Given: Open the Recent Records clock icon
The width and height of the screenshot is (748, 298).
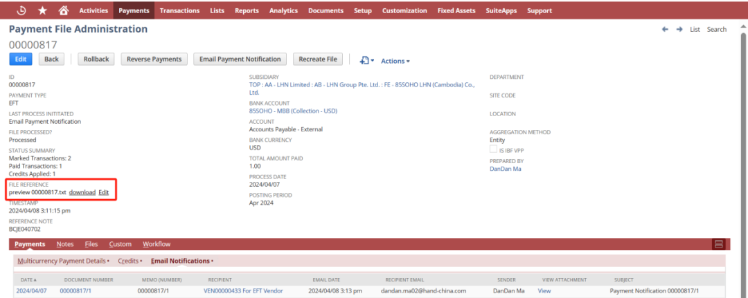Looking at the screenshot, I should click(x=21, y=10).
